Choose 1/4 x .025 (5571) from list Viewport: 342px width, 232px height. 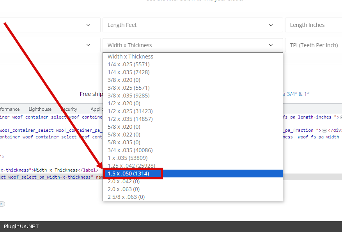129,64
